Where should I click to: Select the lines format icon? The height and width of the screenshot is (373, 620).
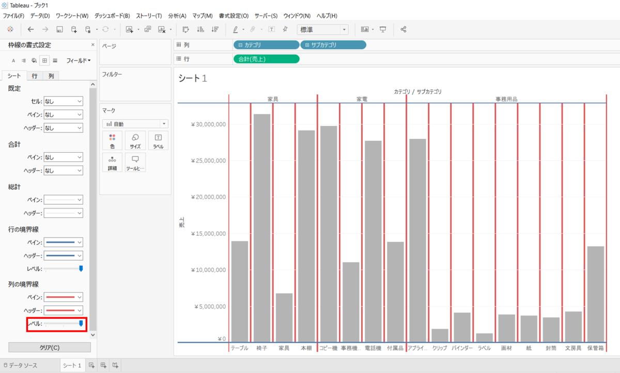click(x=55, y=61)
